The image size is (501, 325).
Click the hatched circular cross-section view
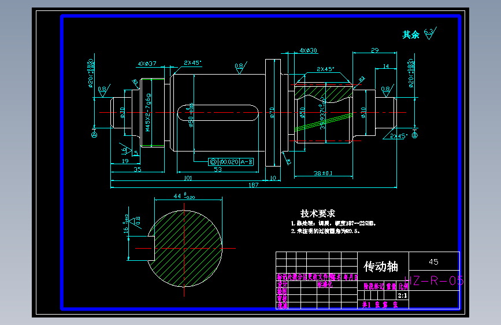[185, 249]
